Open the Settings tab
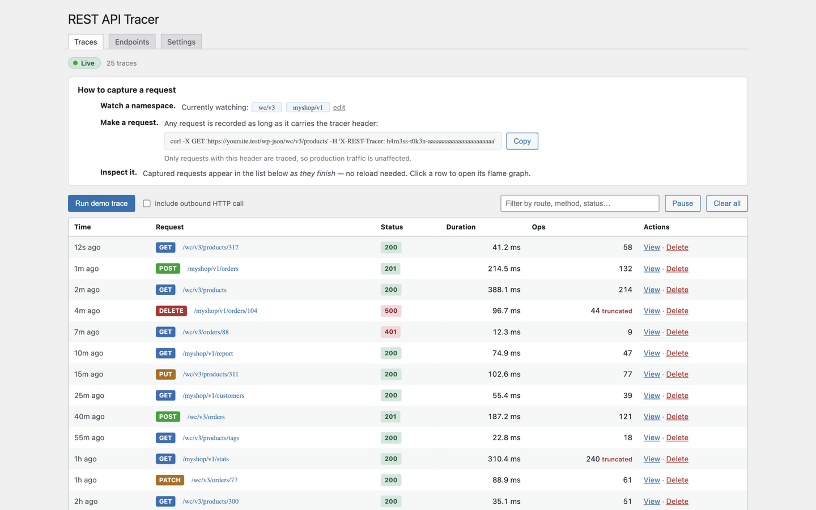The image size is (816, 510). [181, 42]
